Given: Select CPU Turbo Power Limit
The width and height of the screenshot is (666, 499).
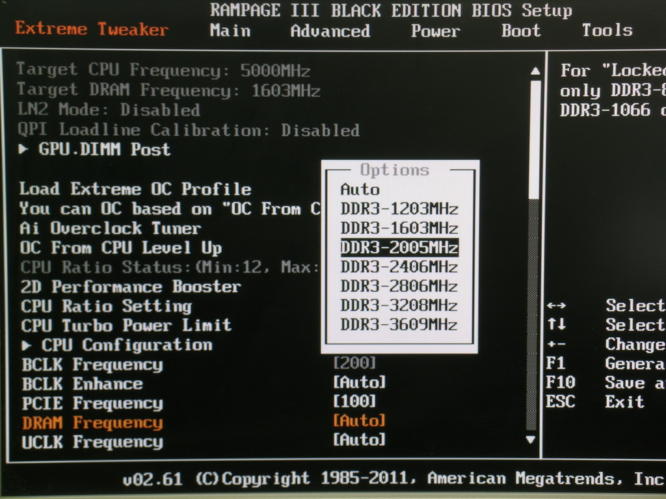Looking at the screenshot, I should [126, 326].
